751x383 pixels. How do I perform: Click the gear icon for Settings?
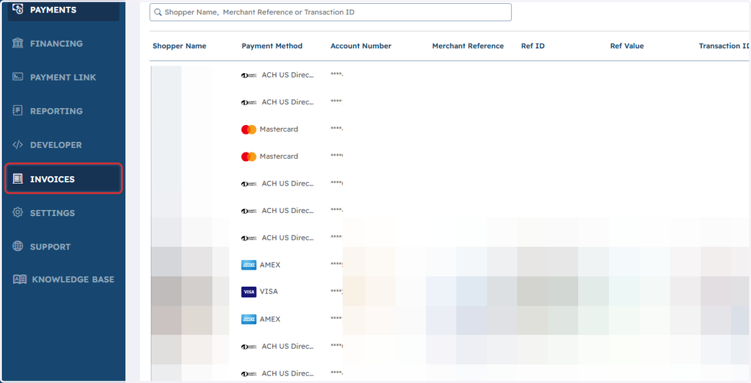point(18,212)
